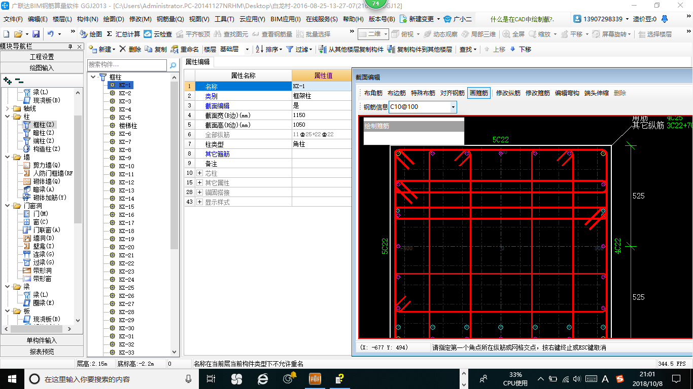Click the search magnifier in component list
The image size is (693, 389).
point(173,65)
